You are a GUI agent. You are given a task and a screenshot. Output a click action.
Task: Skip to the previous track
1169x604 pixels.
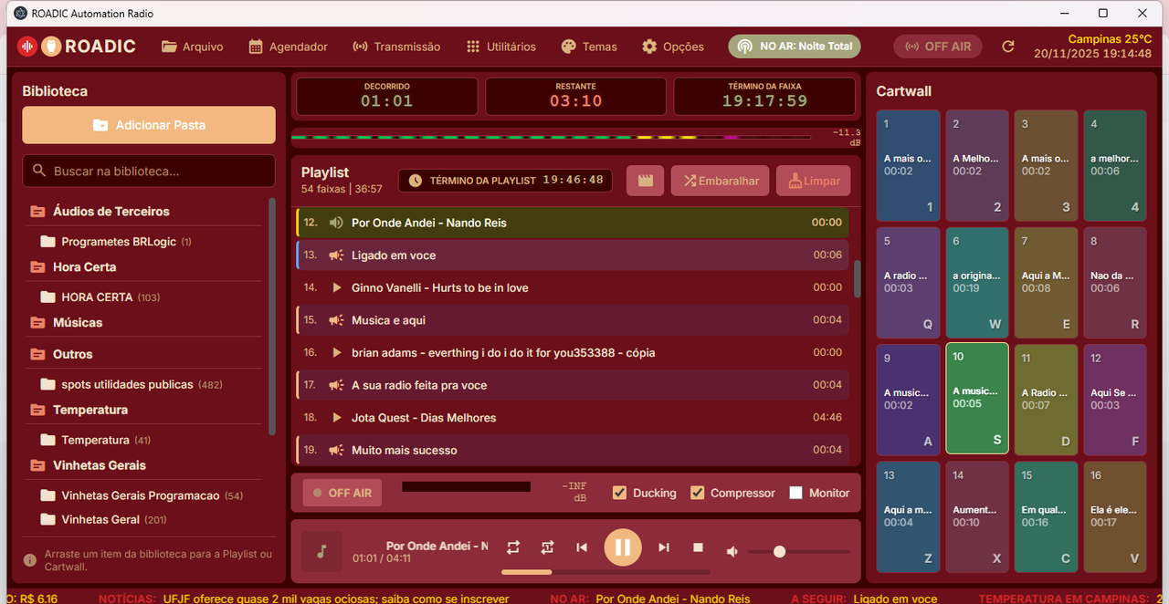(582, 547)
